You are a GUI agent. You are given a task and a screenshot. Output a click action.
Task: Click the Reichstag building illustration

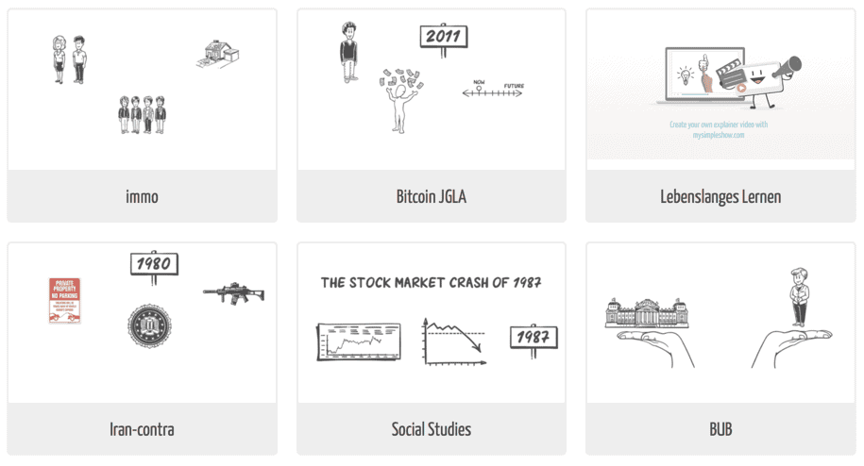[646, 313]
